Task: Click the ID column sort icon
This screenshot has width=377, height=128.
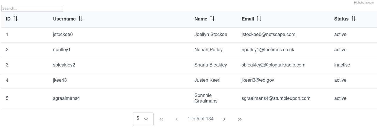Action: click(16, 19)
